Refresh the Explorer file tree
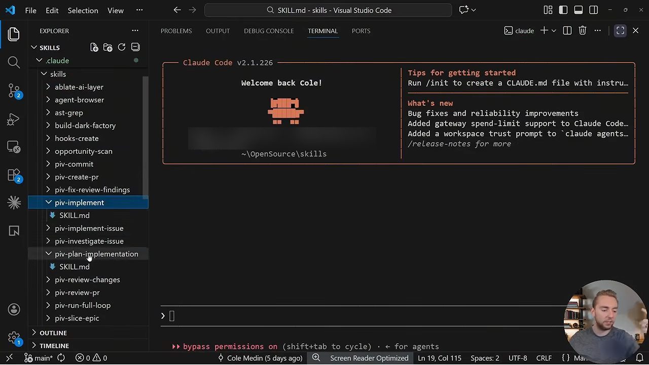649x365 pixels. [x=122, y=47]
